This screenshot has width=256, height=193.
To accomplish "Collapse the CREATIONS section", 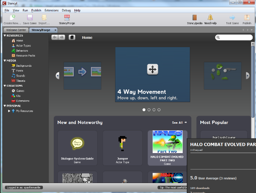I will click(5, 86).
